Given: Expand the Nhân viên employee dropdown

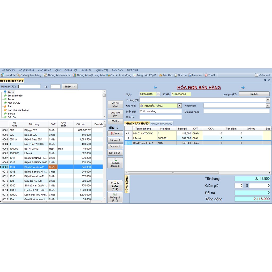Looking at the screenshot, I should [267, 105].
